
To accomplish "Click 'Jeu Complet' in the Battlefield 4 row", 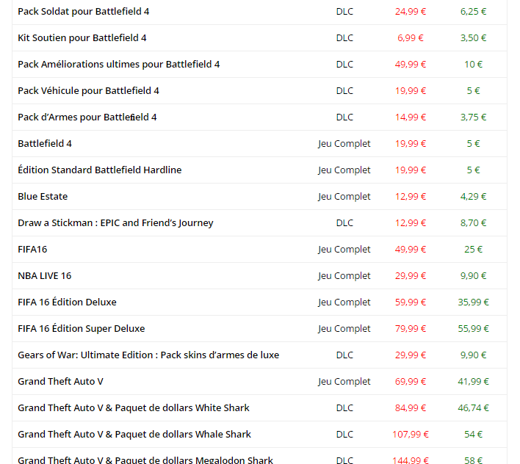I will 344,144.
